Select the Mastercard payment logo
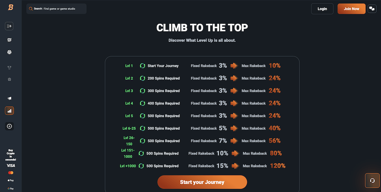This screenshot has width=381, height=192. (11, 173)
